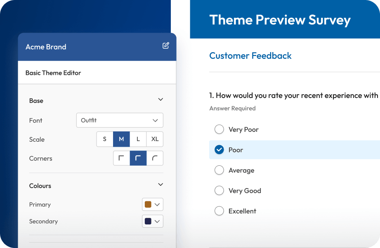Set scale to XL

point(155,139)
